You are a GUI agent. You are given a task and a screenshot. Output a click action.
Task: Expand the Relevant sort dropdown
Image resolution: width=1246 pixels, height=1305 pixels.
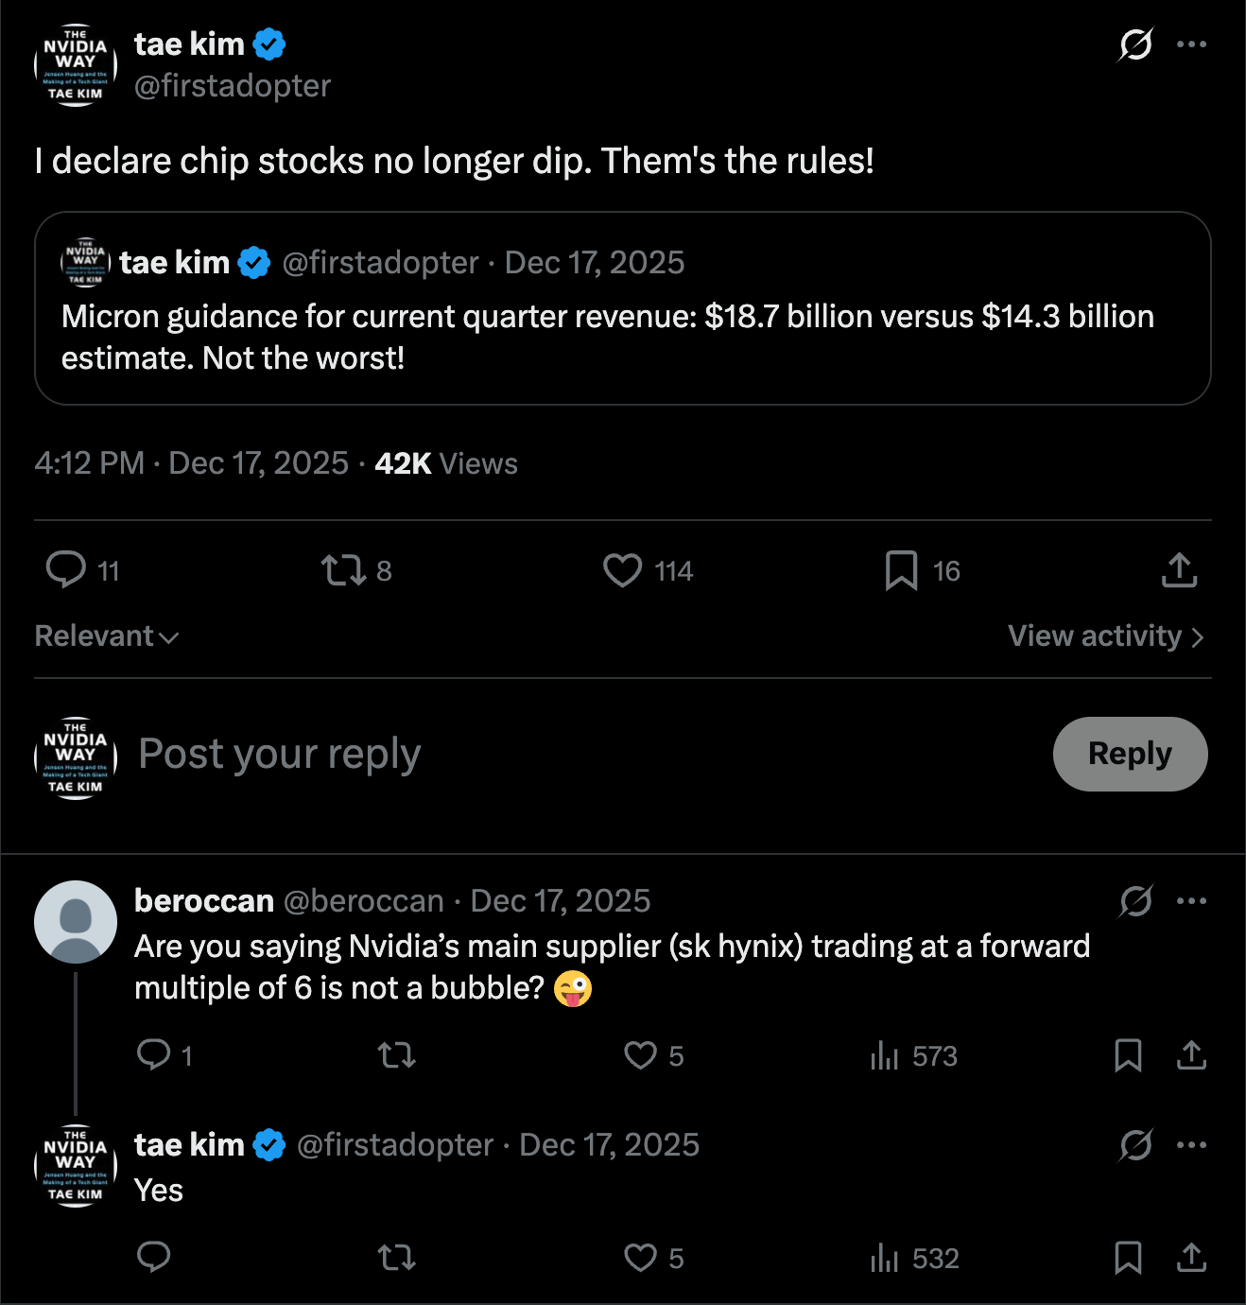click(107, 636)
